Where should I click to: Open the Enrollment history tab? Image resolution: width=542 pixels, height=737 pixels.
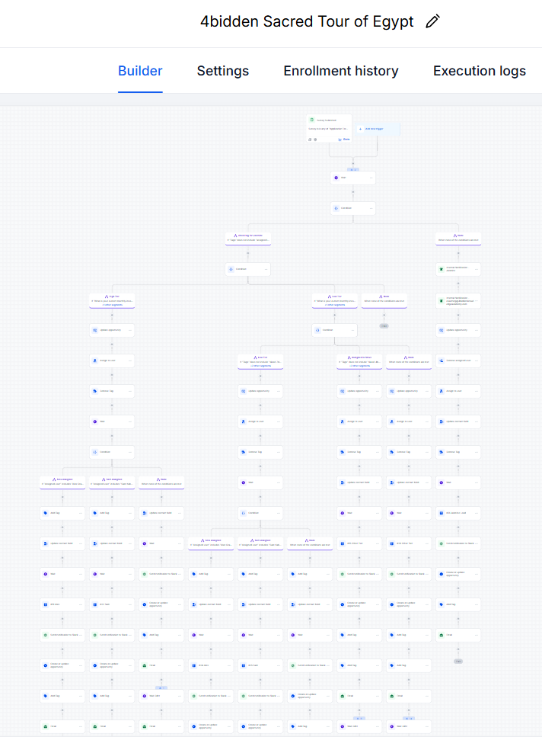[x=341, y=71]
